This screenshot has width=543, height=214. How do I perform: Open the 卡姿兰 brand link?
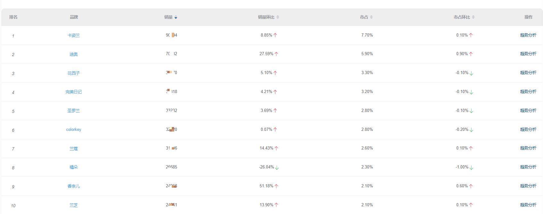tap(74, 35)
